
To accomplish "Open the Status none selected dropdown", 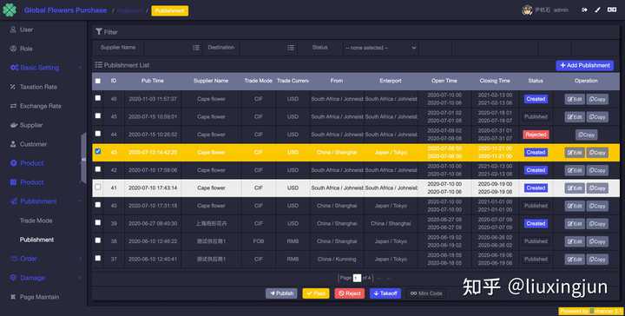I will [x=381, y=48].
